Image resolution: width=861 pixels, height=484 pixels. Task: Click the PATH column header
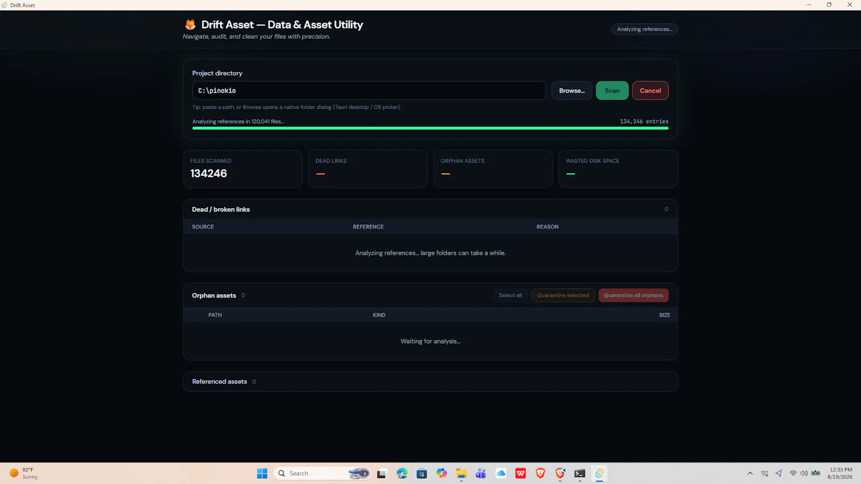pyautogui.click(x=215, y=315)
